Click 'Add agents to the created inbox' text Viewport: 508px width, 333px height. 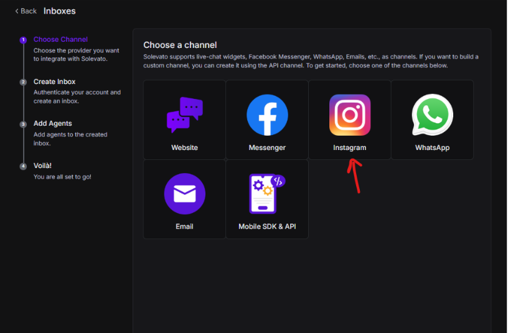coord(70,139)
